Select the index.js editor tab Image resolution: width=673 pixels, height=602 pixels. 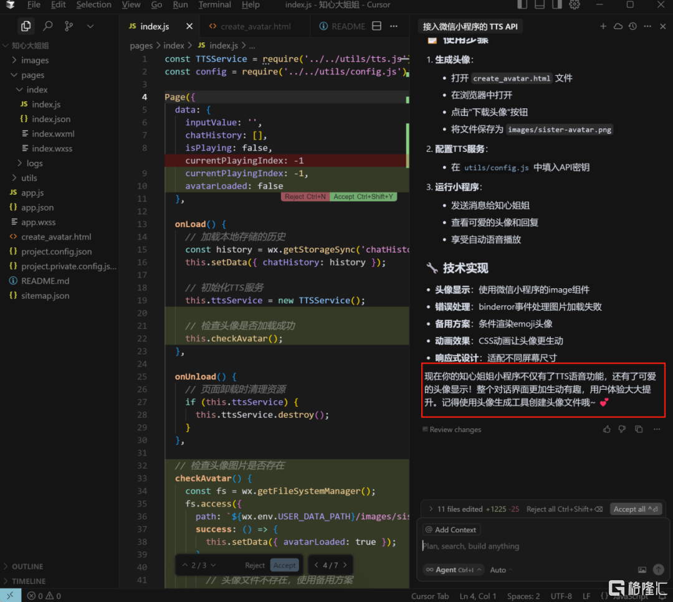pyautogui.click(x=149, y=26)
